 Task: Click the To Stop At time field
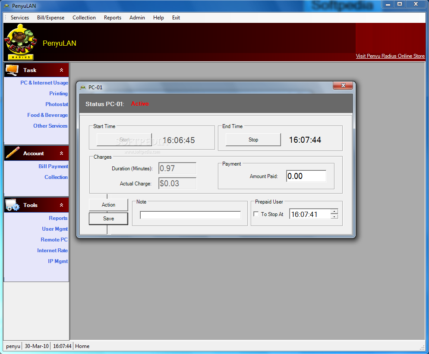point(310,214)
